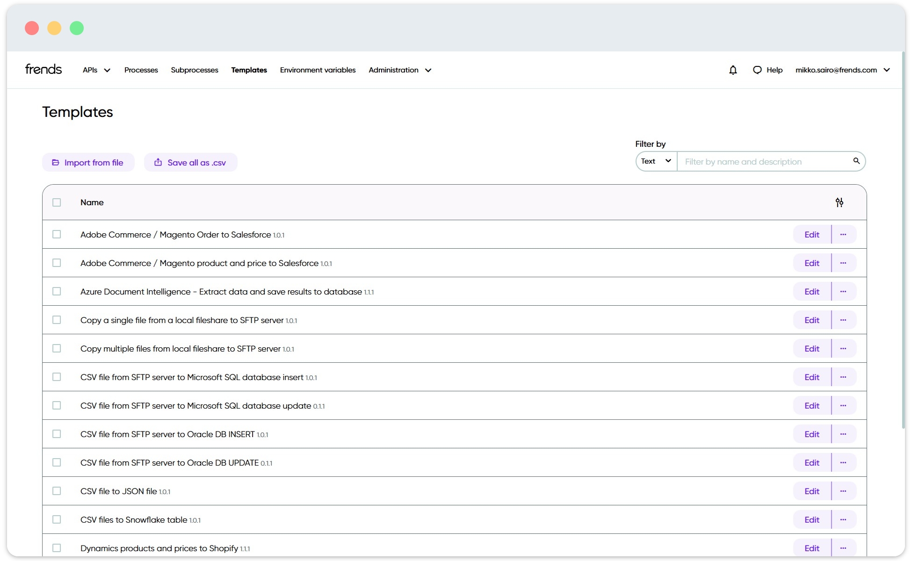Viewport: 912px width, 561px height.
Task: Open the column settings sliders icon
Action: (x=840, y=202)
